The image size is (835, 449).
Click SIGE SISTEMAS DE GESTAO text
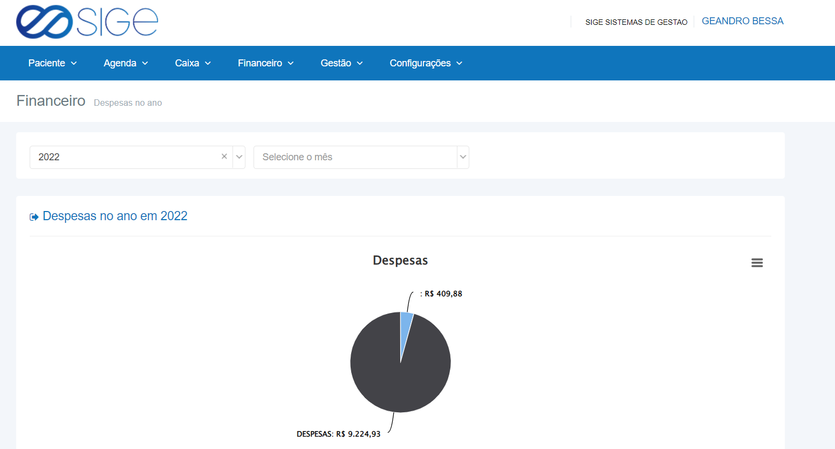tap(636, 22)
